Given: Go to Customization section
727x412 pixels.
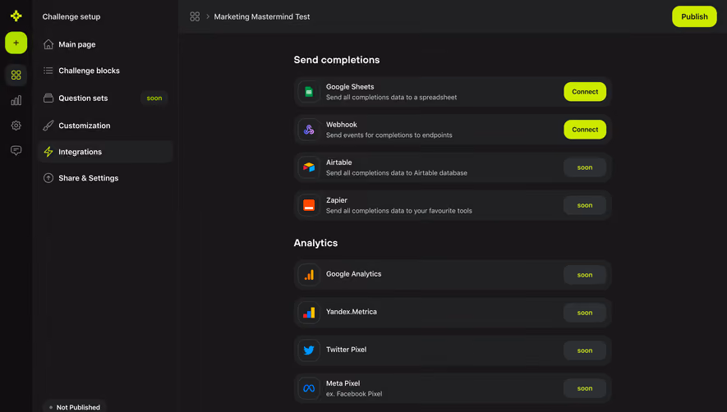Looking at the screenshot, I should [x=105, y=125].
